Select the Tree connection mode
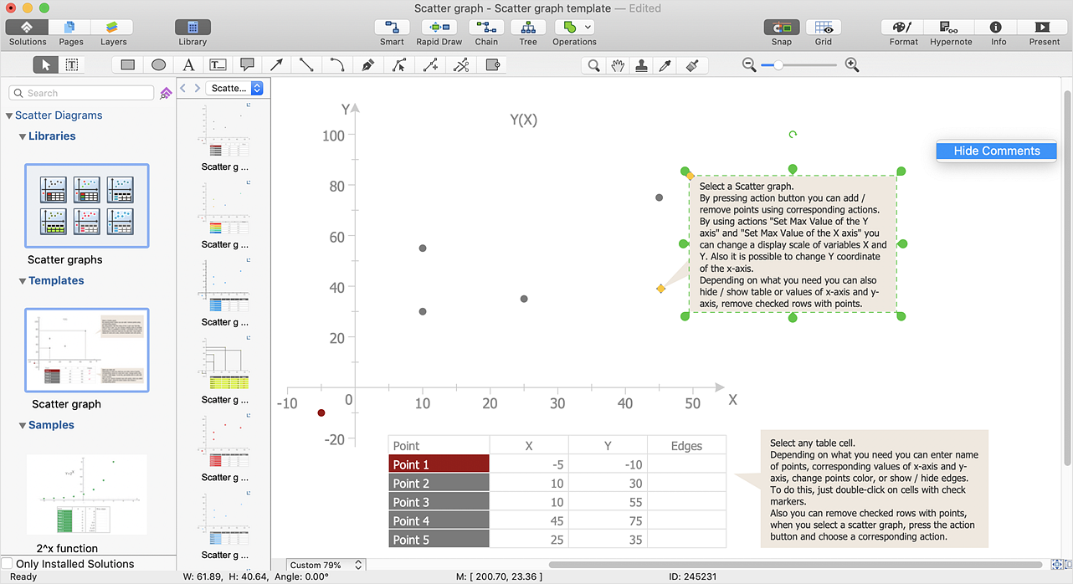The width and height of the screenshot is (1073, 584). (528, 28)
